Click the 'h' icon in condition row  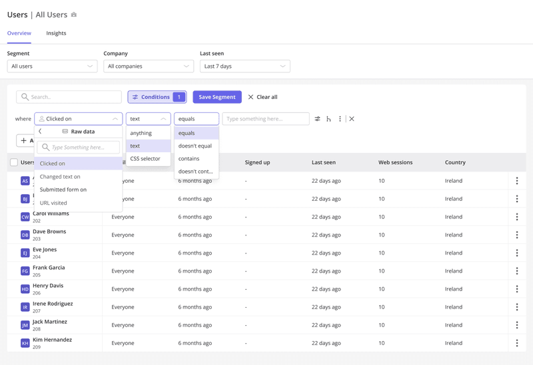pyautogui.click(x=328, y=119)
